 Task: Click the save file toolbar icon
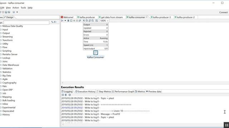[x=6, y=12]
